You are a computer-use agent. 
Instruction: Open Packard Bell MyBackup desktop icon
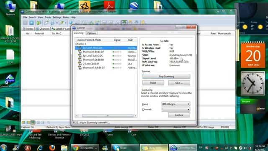click(35, 135)
